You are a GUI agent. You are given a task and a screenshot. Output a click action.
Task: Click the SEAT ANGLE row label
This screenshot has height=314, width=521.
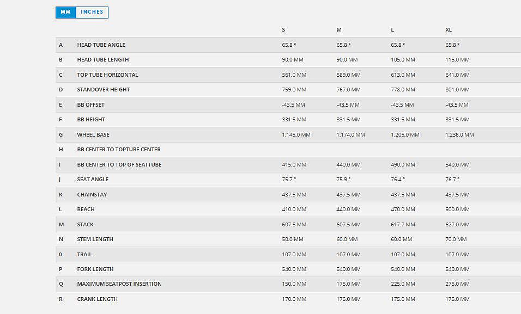(93, 180)
